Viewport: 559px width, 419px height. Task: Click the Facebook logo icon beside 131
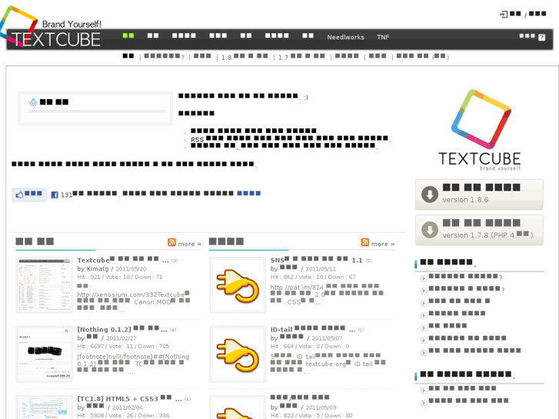[55, 195]
